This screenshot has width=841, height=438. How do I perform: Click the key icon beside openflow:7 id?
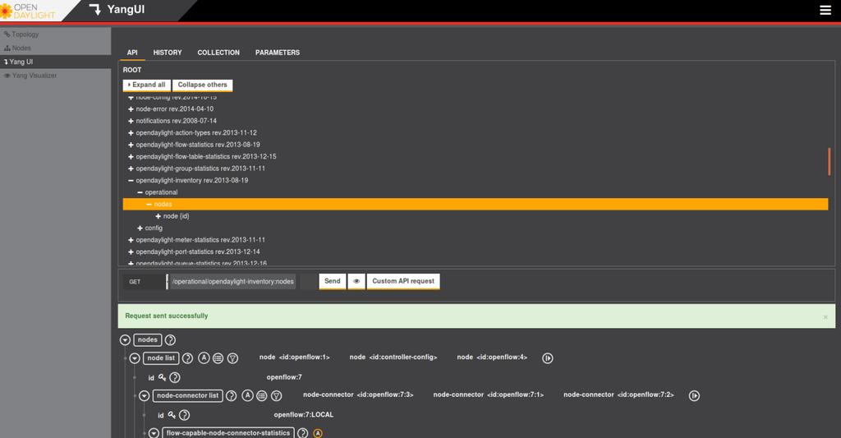[162, 377]
